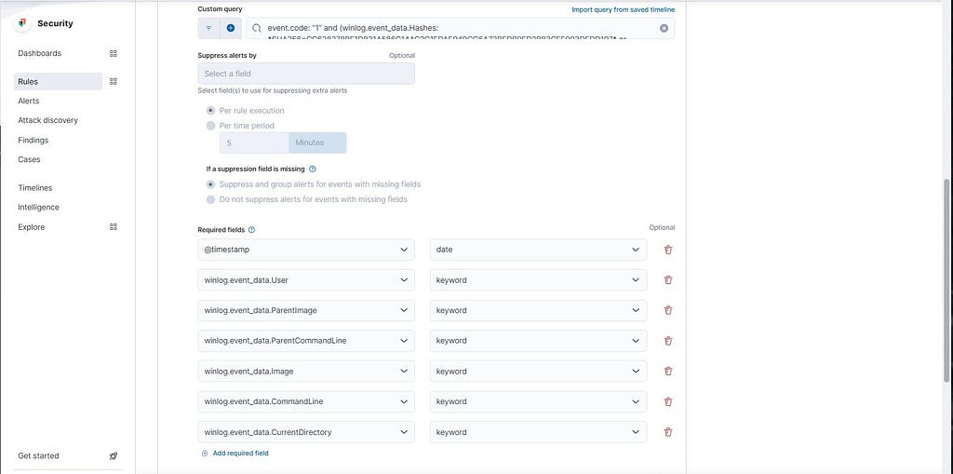Click the add filter plus icon

231,28
